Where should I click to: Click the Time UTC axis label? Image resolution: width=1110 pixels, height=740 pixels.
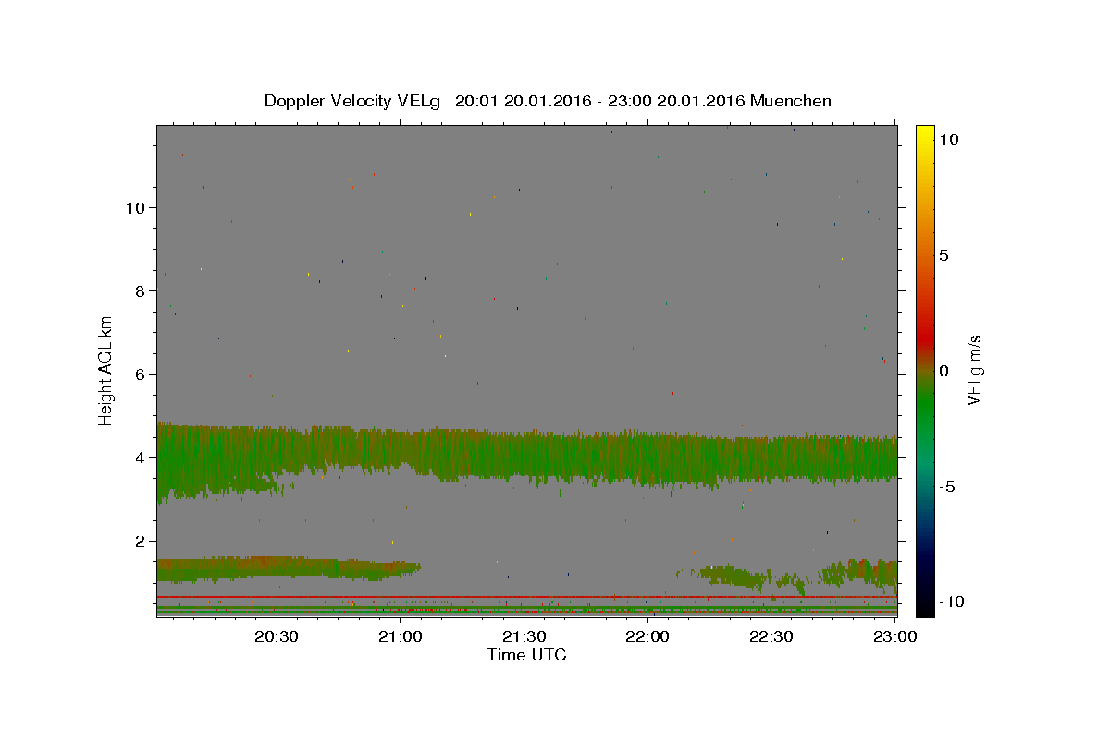click(x=526, y=655)
